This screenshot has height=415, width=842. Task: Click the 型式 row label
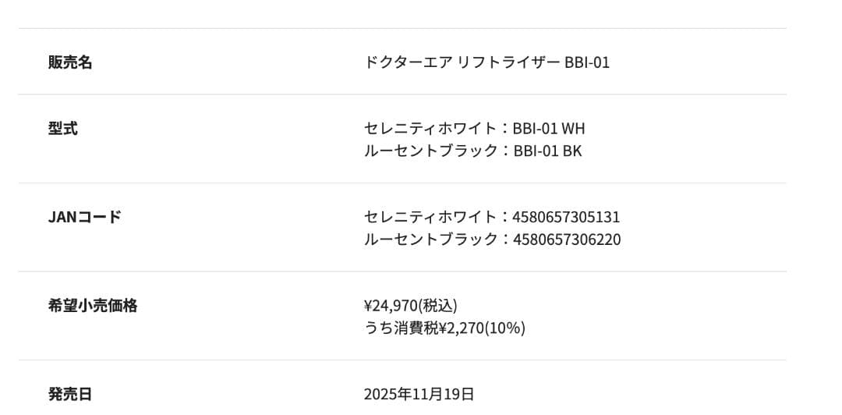tap(63, 129)
